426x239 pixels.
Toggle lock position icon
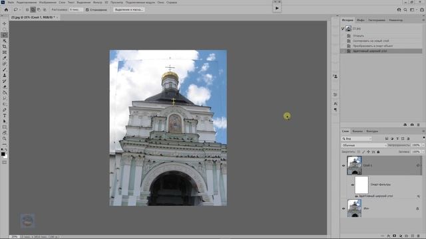pos(368,152)
